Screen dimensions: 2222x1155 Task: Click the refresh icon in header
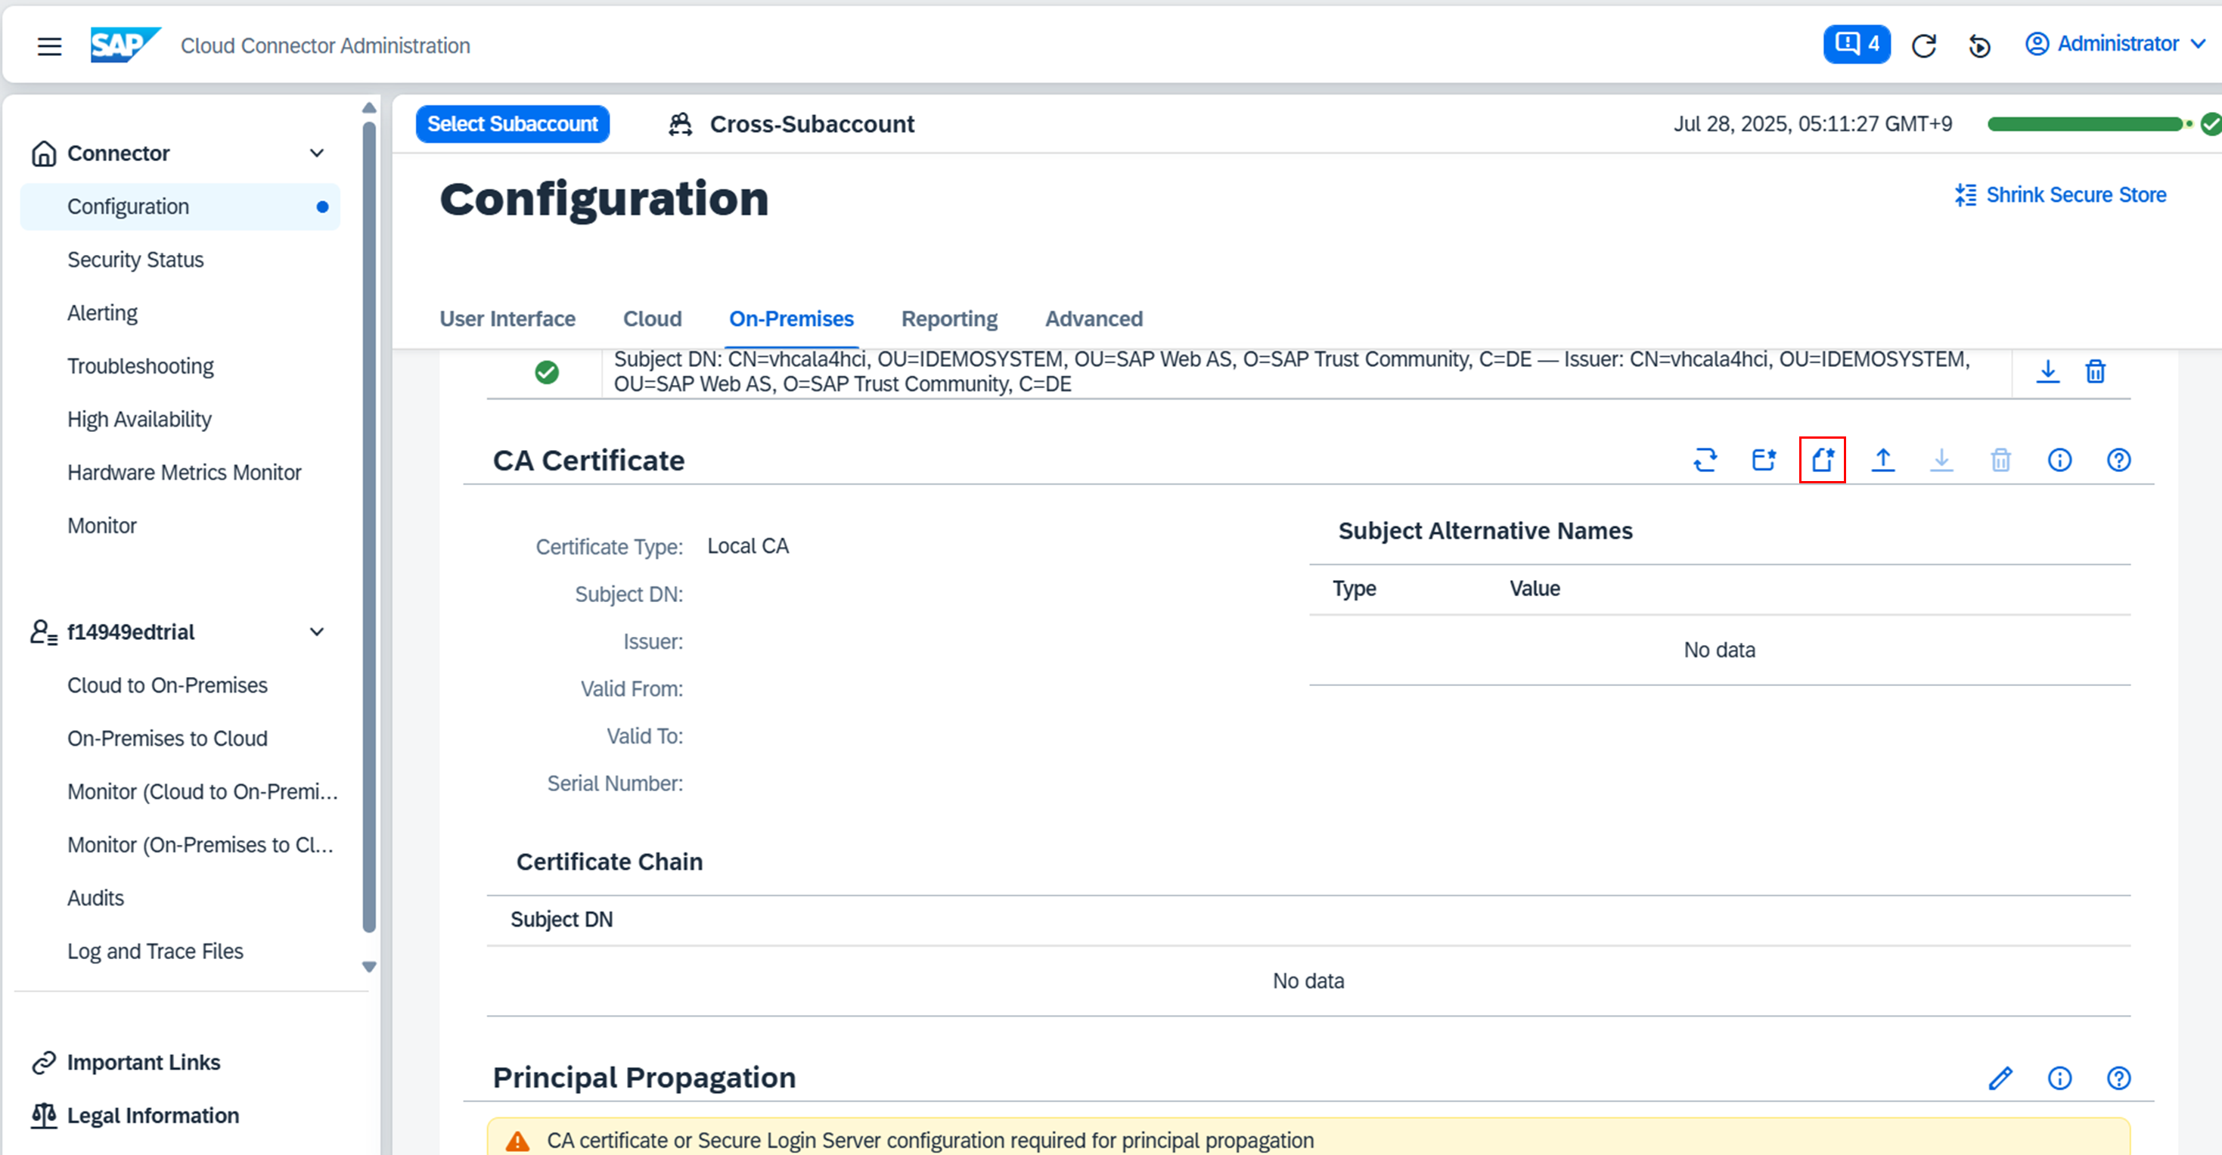click(x=1923, y=45)
